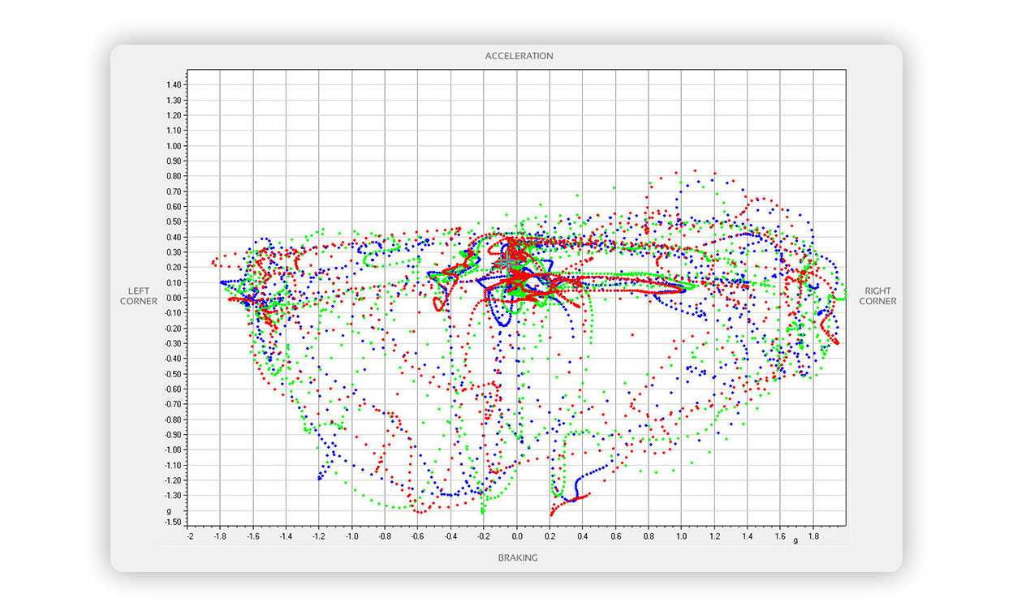The height and width of the screenshot is (615, 1013).
Task: Select the -0.2 tick label on the horizontal axis
Action: tap(483, 536)
